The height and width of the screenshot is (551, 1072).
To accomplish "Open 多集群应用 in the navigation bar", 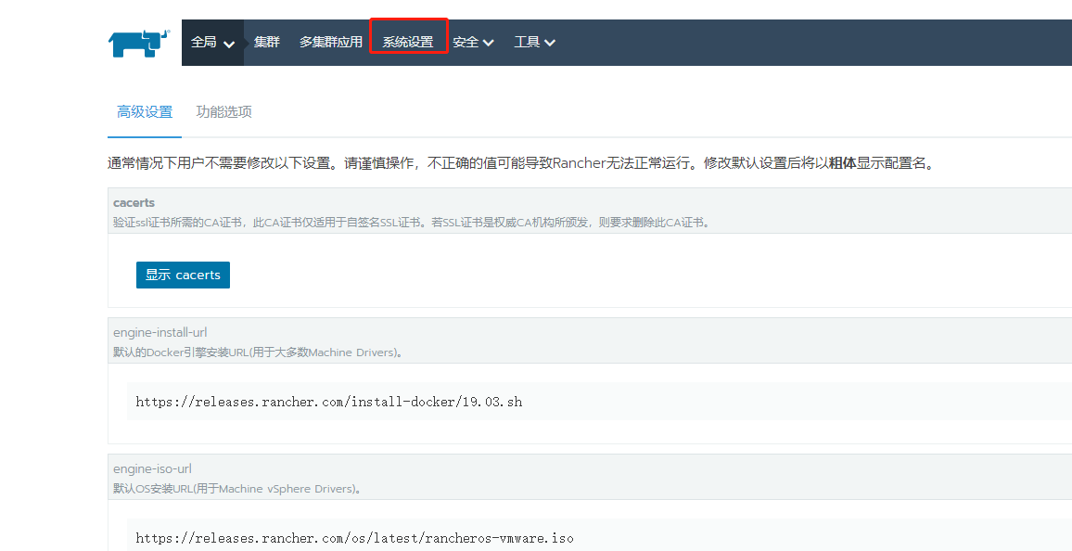I will click(331, 43).
